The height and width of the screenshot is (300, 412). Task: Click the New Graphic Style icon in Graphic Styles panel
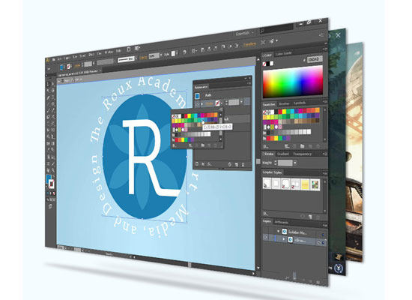tap(310, 217)
